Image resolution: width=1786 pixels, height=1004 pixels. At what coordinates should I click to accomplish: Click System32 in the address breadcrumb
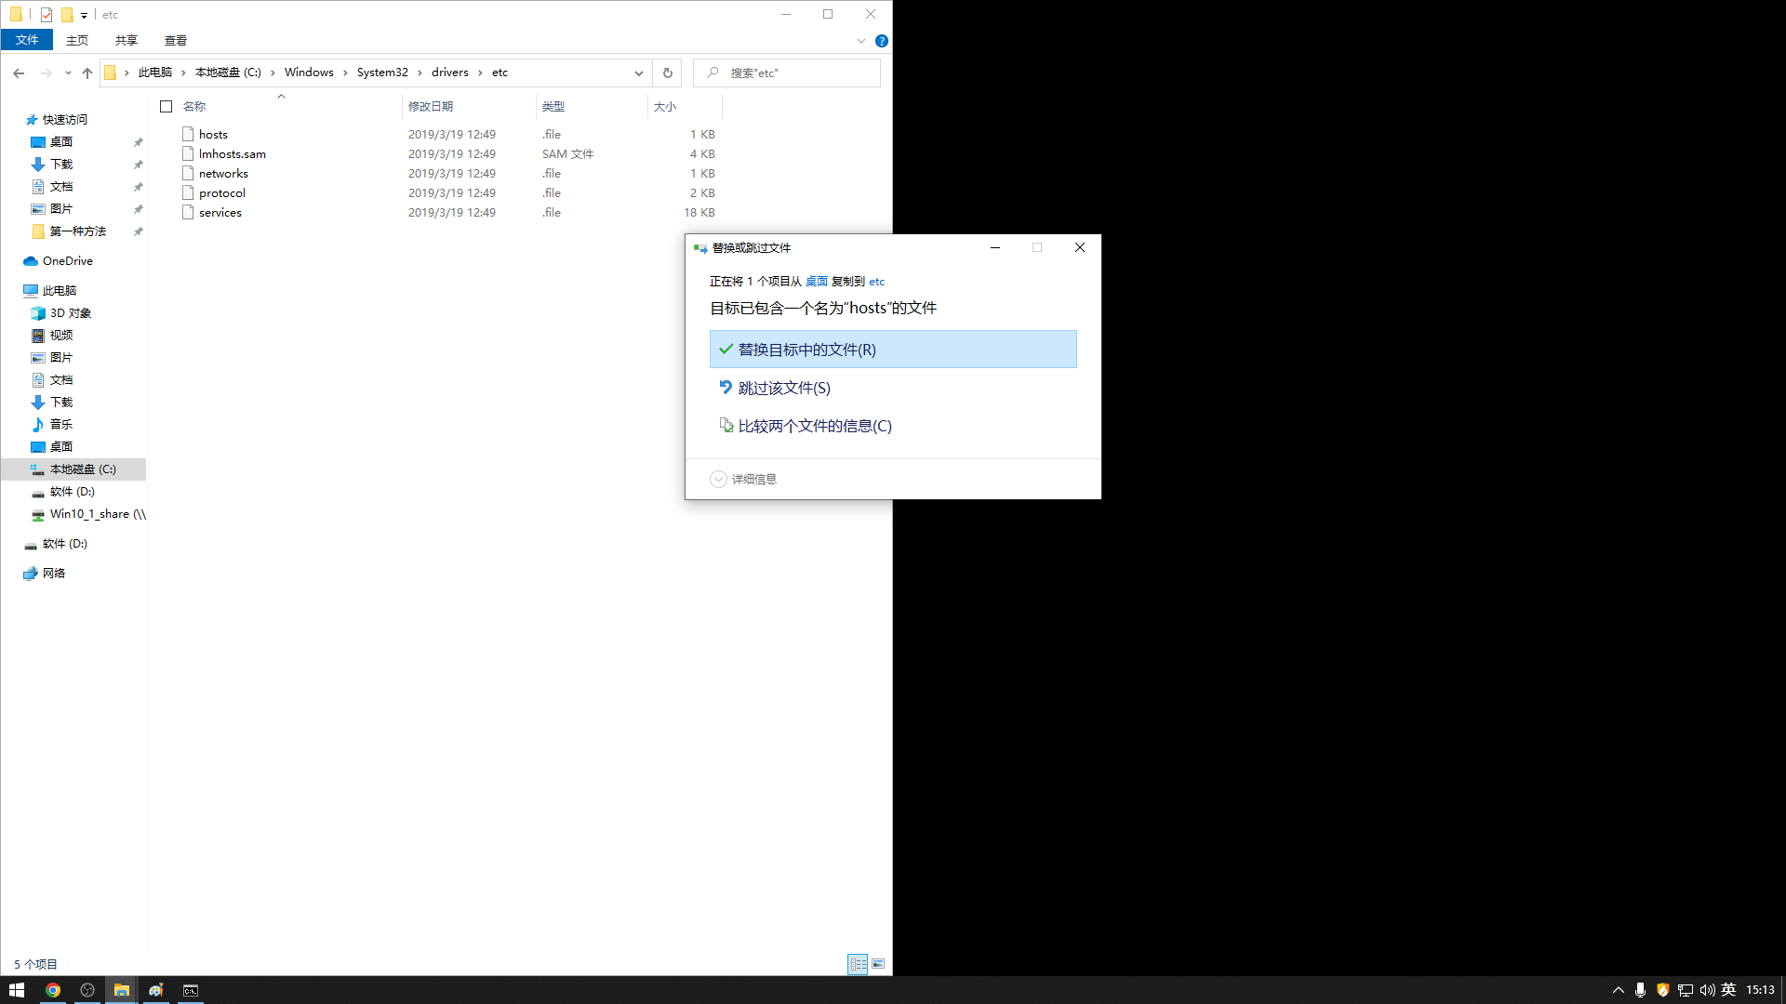pos(382,73)
